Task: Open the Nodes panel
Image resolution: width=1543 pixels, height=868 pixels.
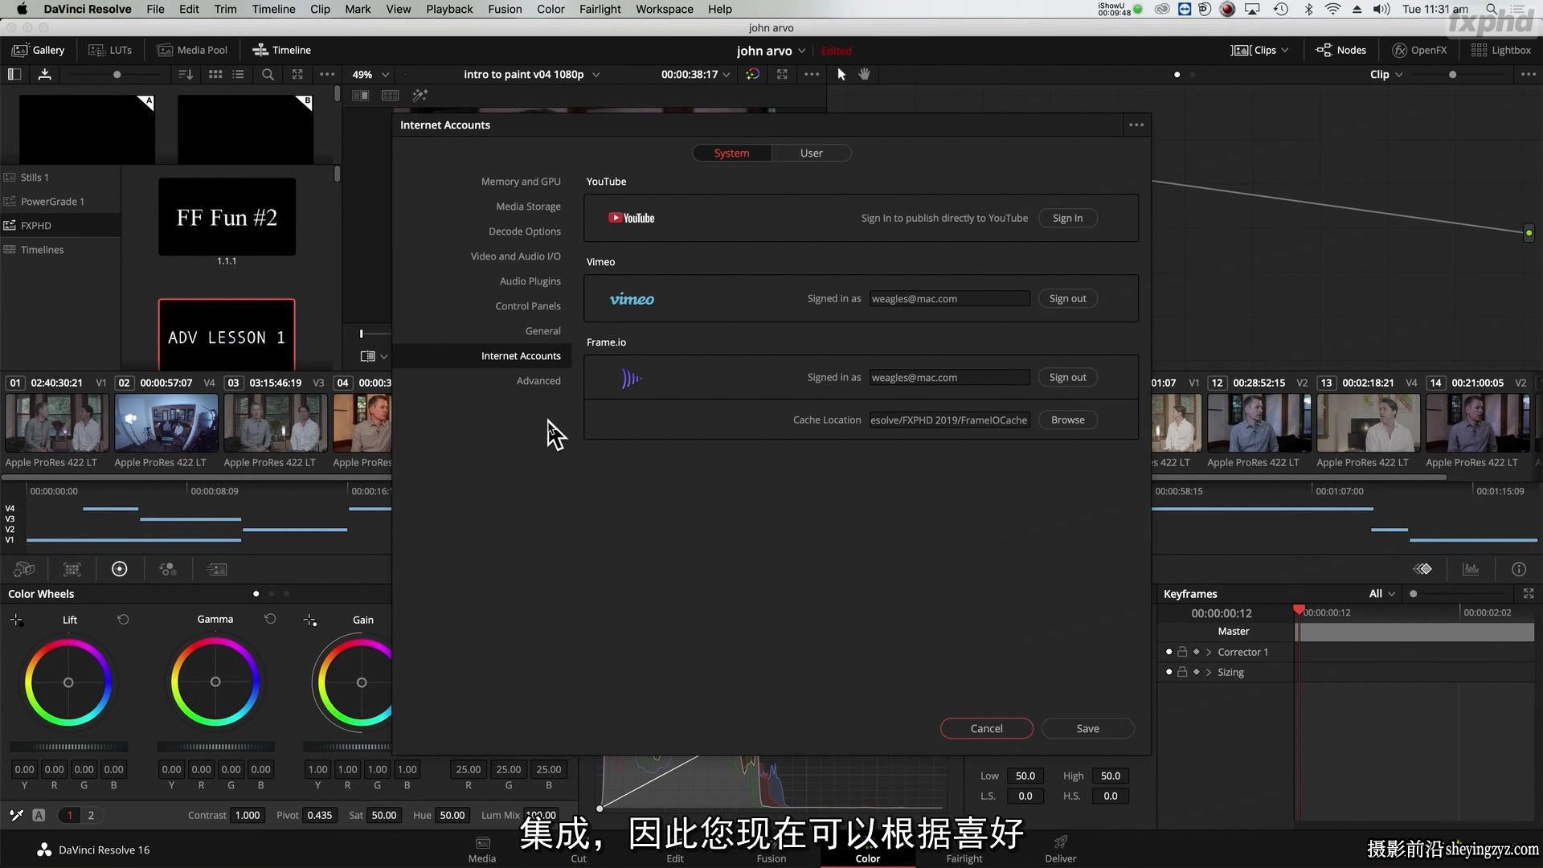Action: [x=1340, y=50]
